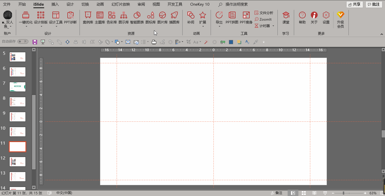Run the PPT诊断 diagnosis tool
This screenshot has height=196, width=385.
(70, 18)
